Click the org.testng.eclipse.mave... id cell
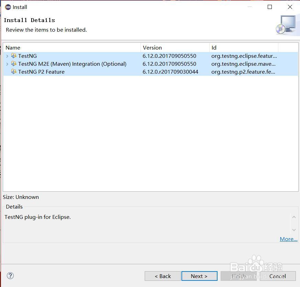Image resolution: width=300 pixels, height=287 pixels. 243,64
